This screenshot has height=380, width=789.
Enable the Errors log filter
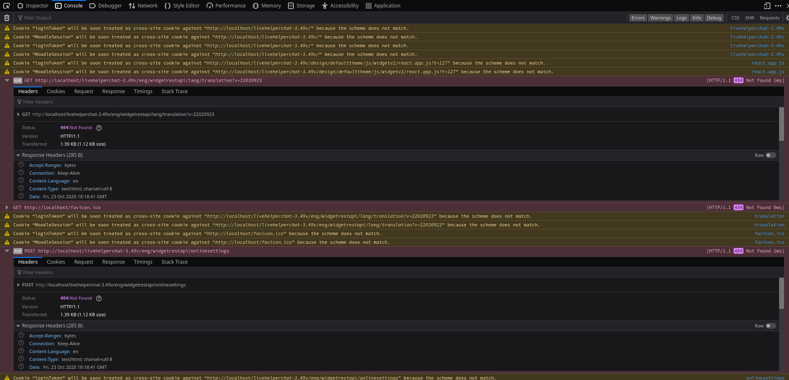click(638, 17)
